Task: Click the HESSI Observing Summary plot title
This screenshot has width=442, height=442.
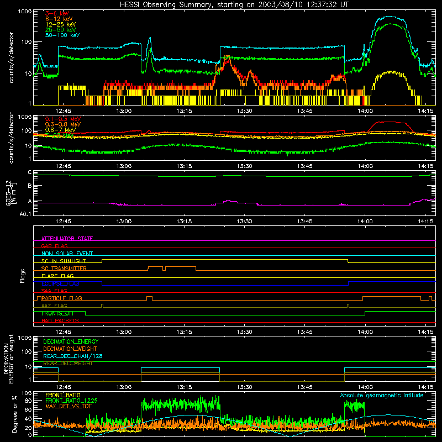Action: (234, 4)
